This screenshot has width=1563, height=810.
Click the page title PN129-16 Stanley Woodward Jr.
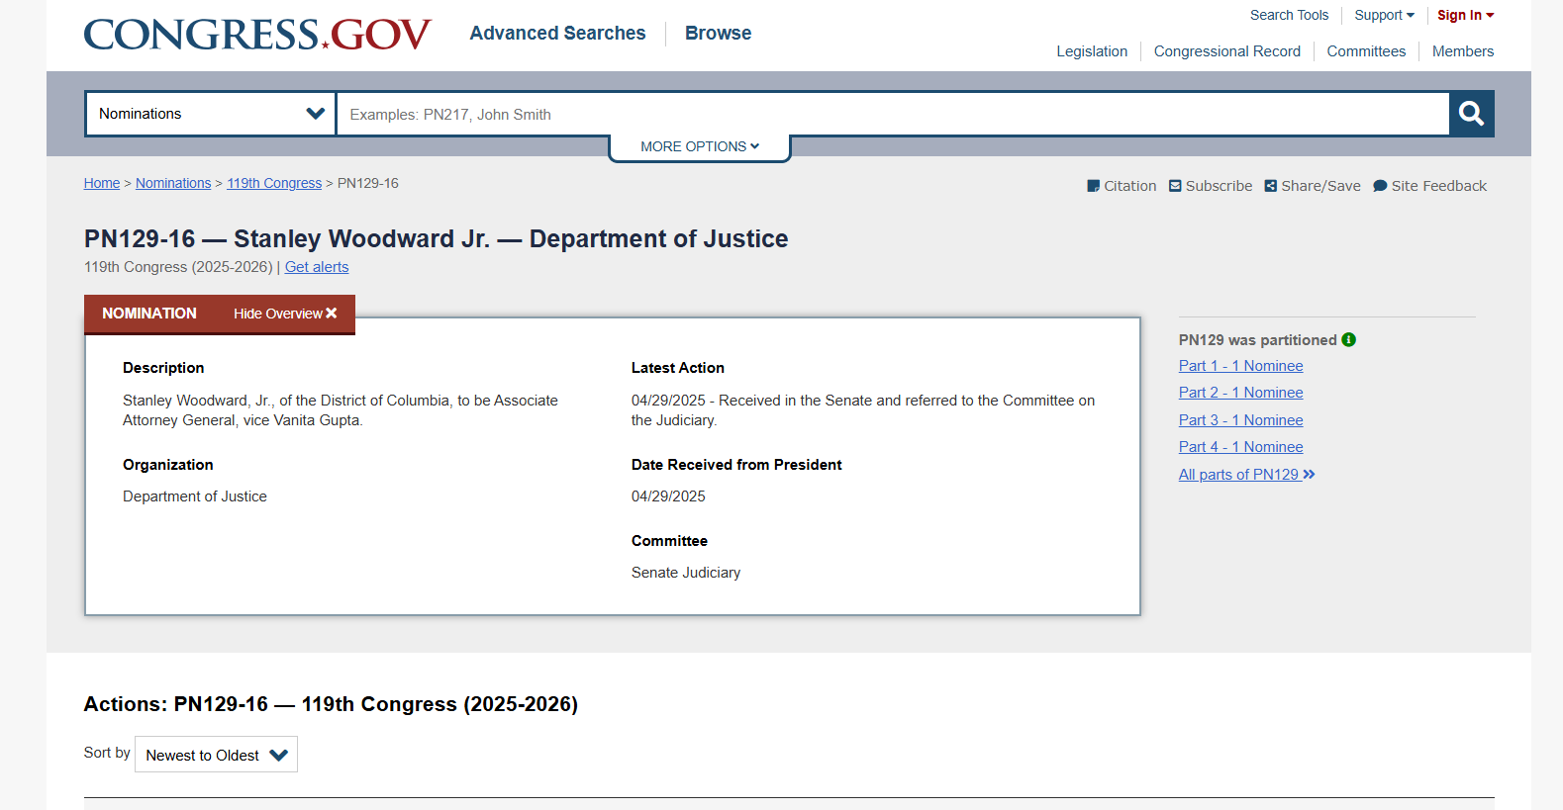pyautogui.click(x=436, y=238)
